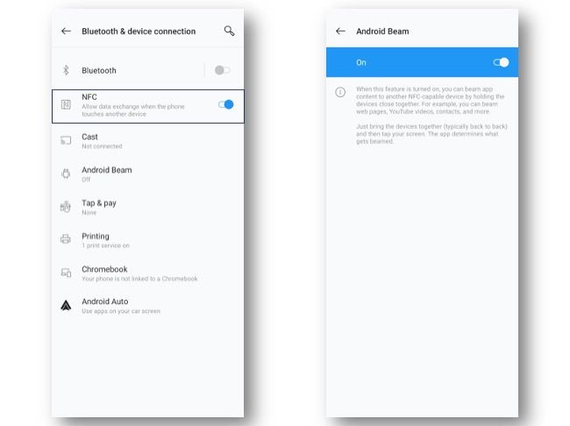Open search in Bluetooth & device connection
570x426 pixels.
(x=229, y=31)
